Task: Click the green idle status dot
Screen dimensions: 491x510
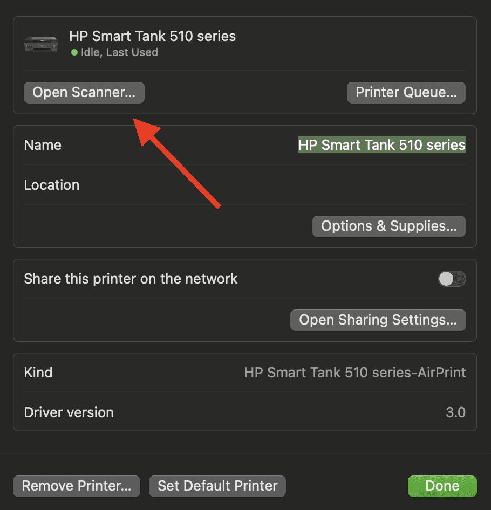Action: coord(74,53)
